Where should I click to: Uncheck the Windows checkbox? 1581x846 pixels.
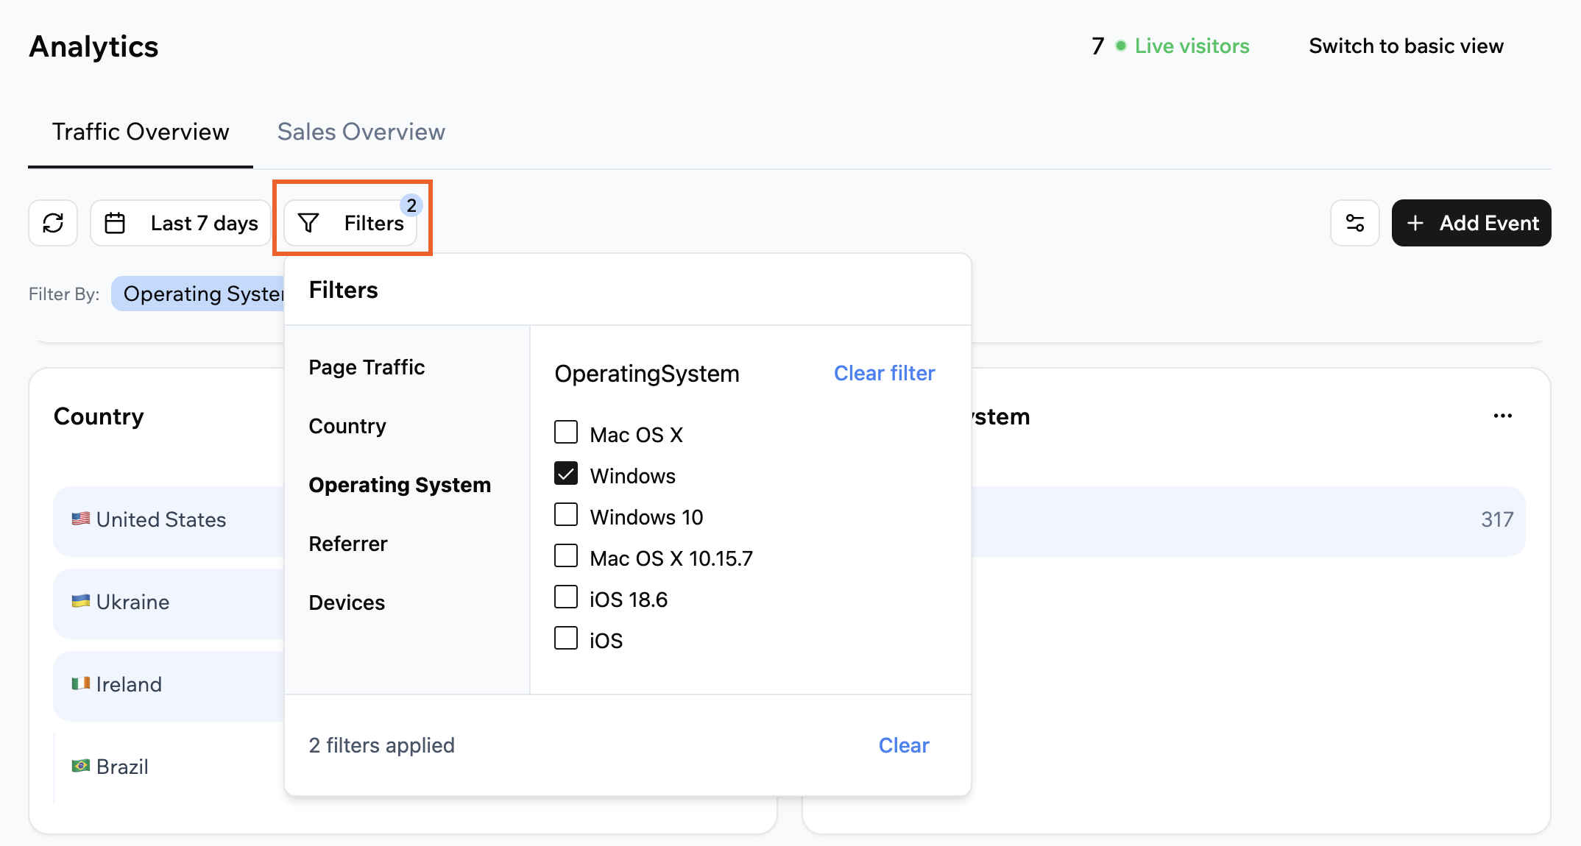565,474
